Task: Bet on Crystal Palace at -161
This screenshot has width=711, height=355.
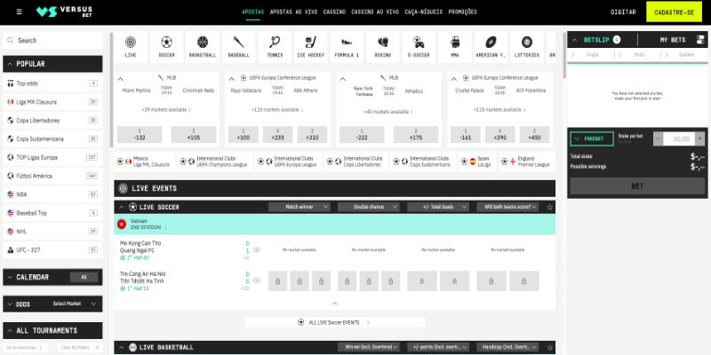Action: 465,135
